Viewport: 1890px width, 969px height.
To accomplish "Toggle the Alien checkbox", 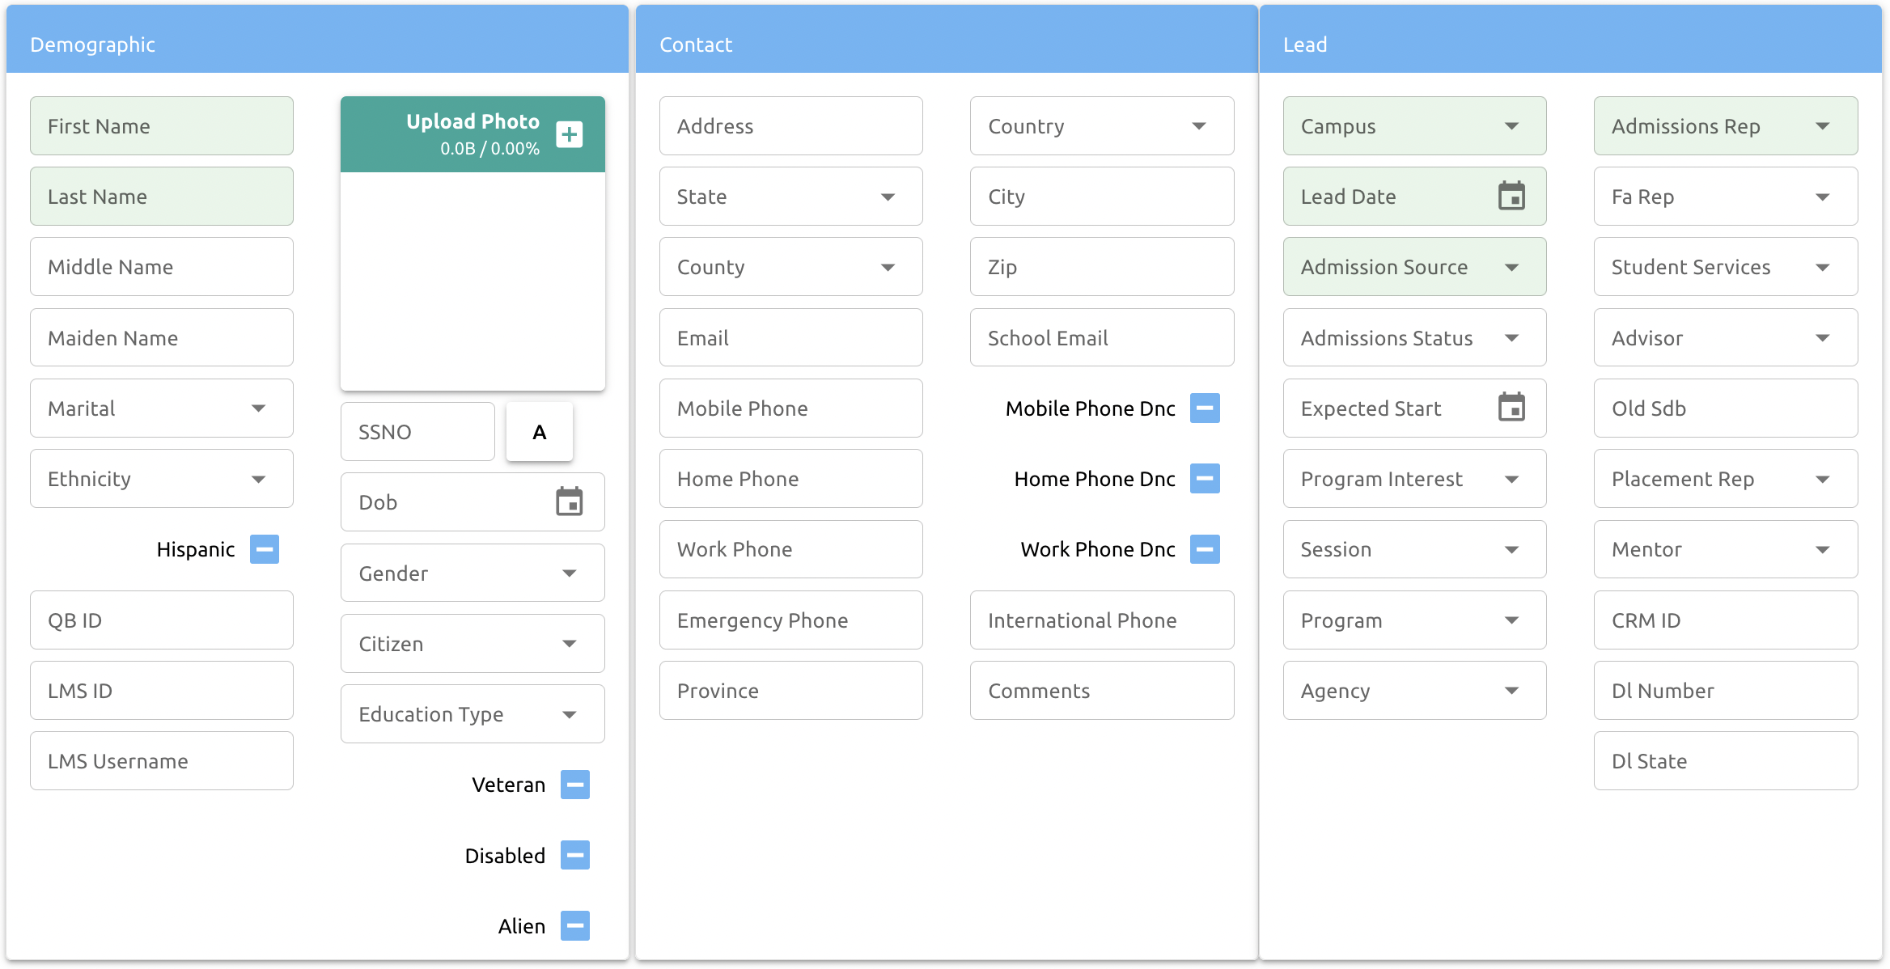I will [575, 925].
